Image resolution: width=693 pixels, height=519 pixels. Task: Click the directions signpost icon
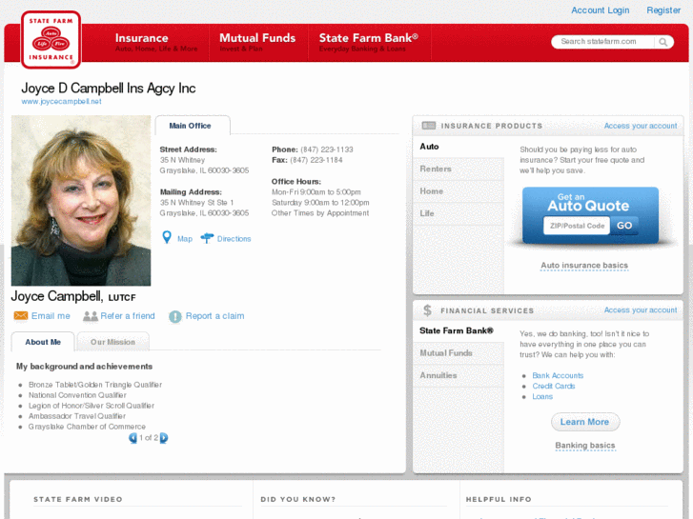(x=207, y=238)
